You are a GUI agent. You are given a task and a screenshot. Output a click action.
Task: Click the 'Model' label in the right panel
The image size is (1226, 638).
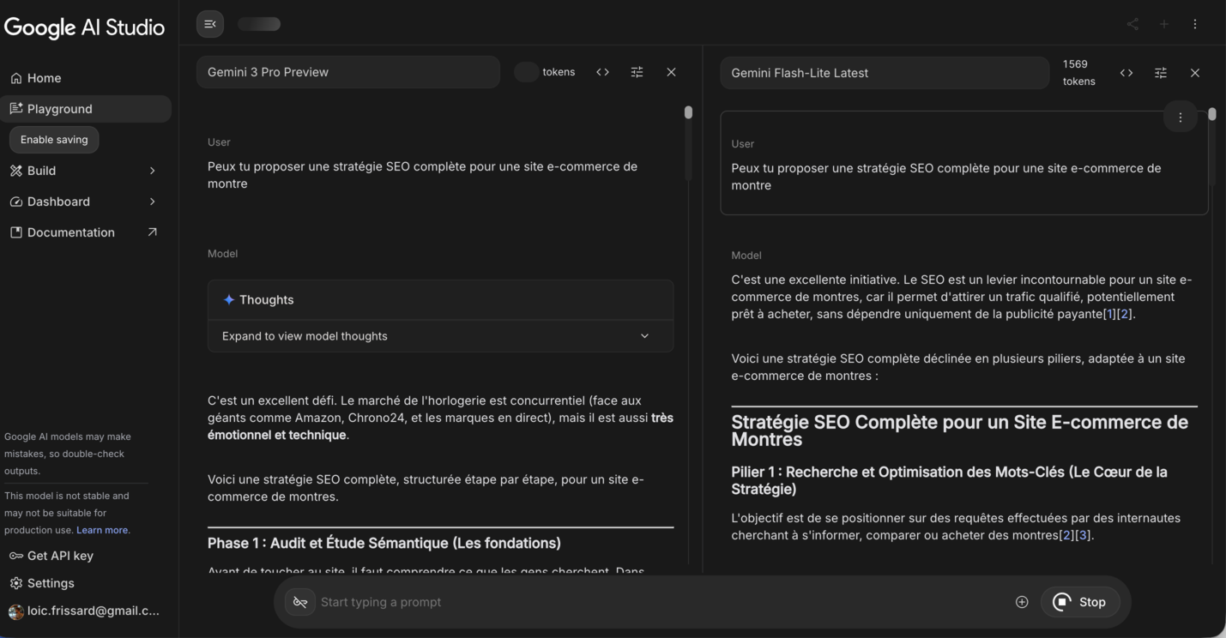746,256
